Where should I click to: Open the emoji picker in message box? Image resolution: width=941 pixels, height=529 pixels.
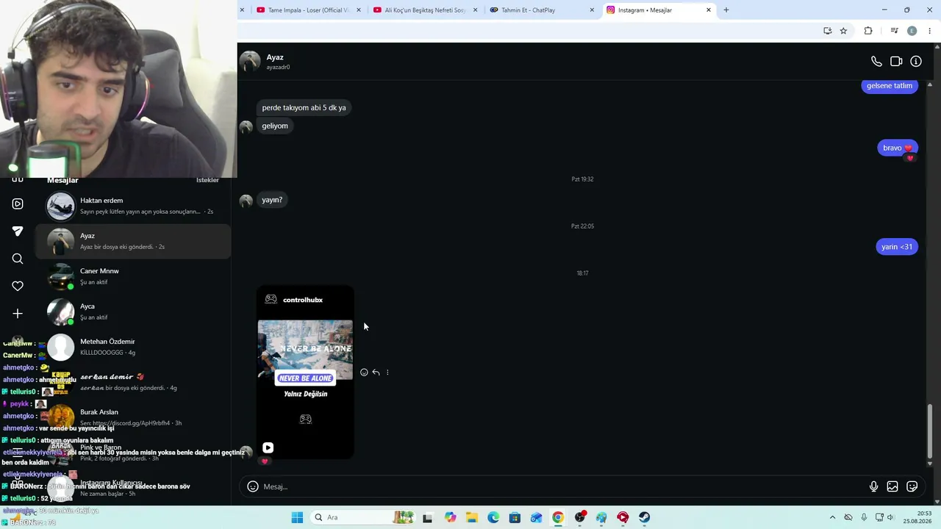(253, 486)
